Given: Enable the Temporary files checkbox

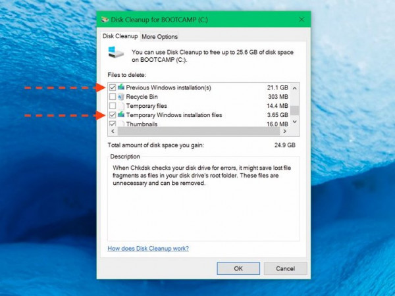Looking at the screenshot, I should 113,106.
